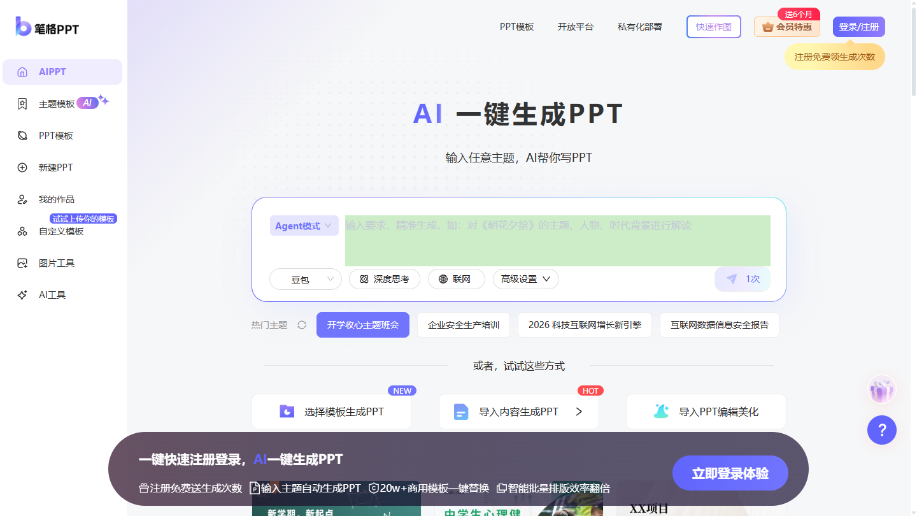Click the 新建PPT plus icon

click(22, 168)
